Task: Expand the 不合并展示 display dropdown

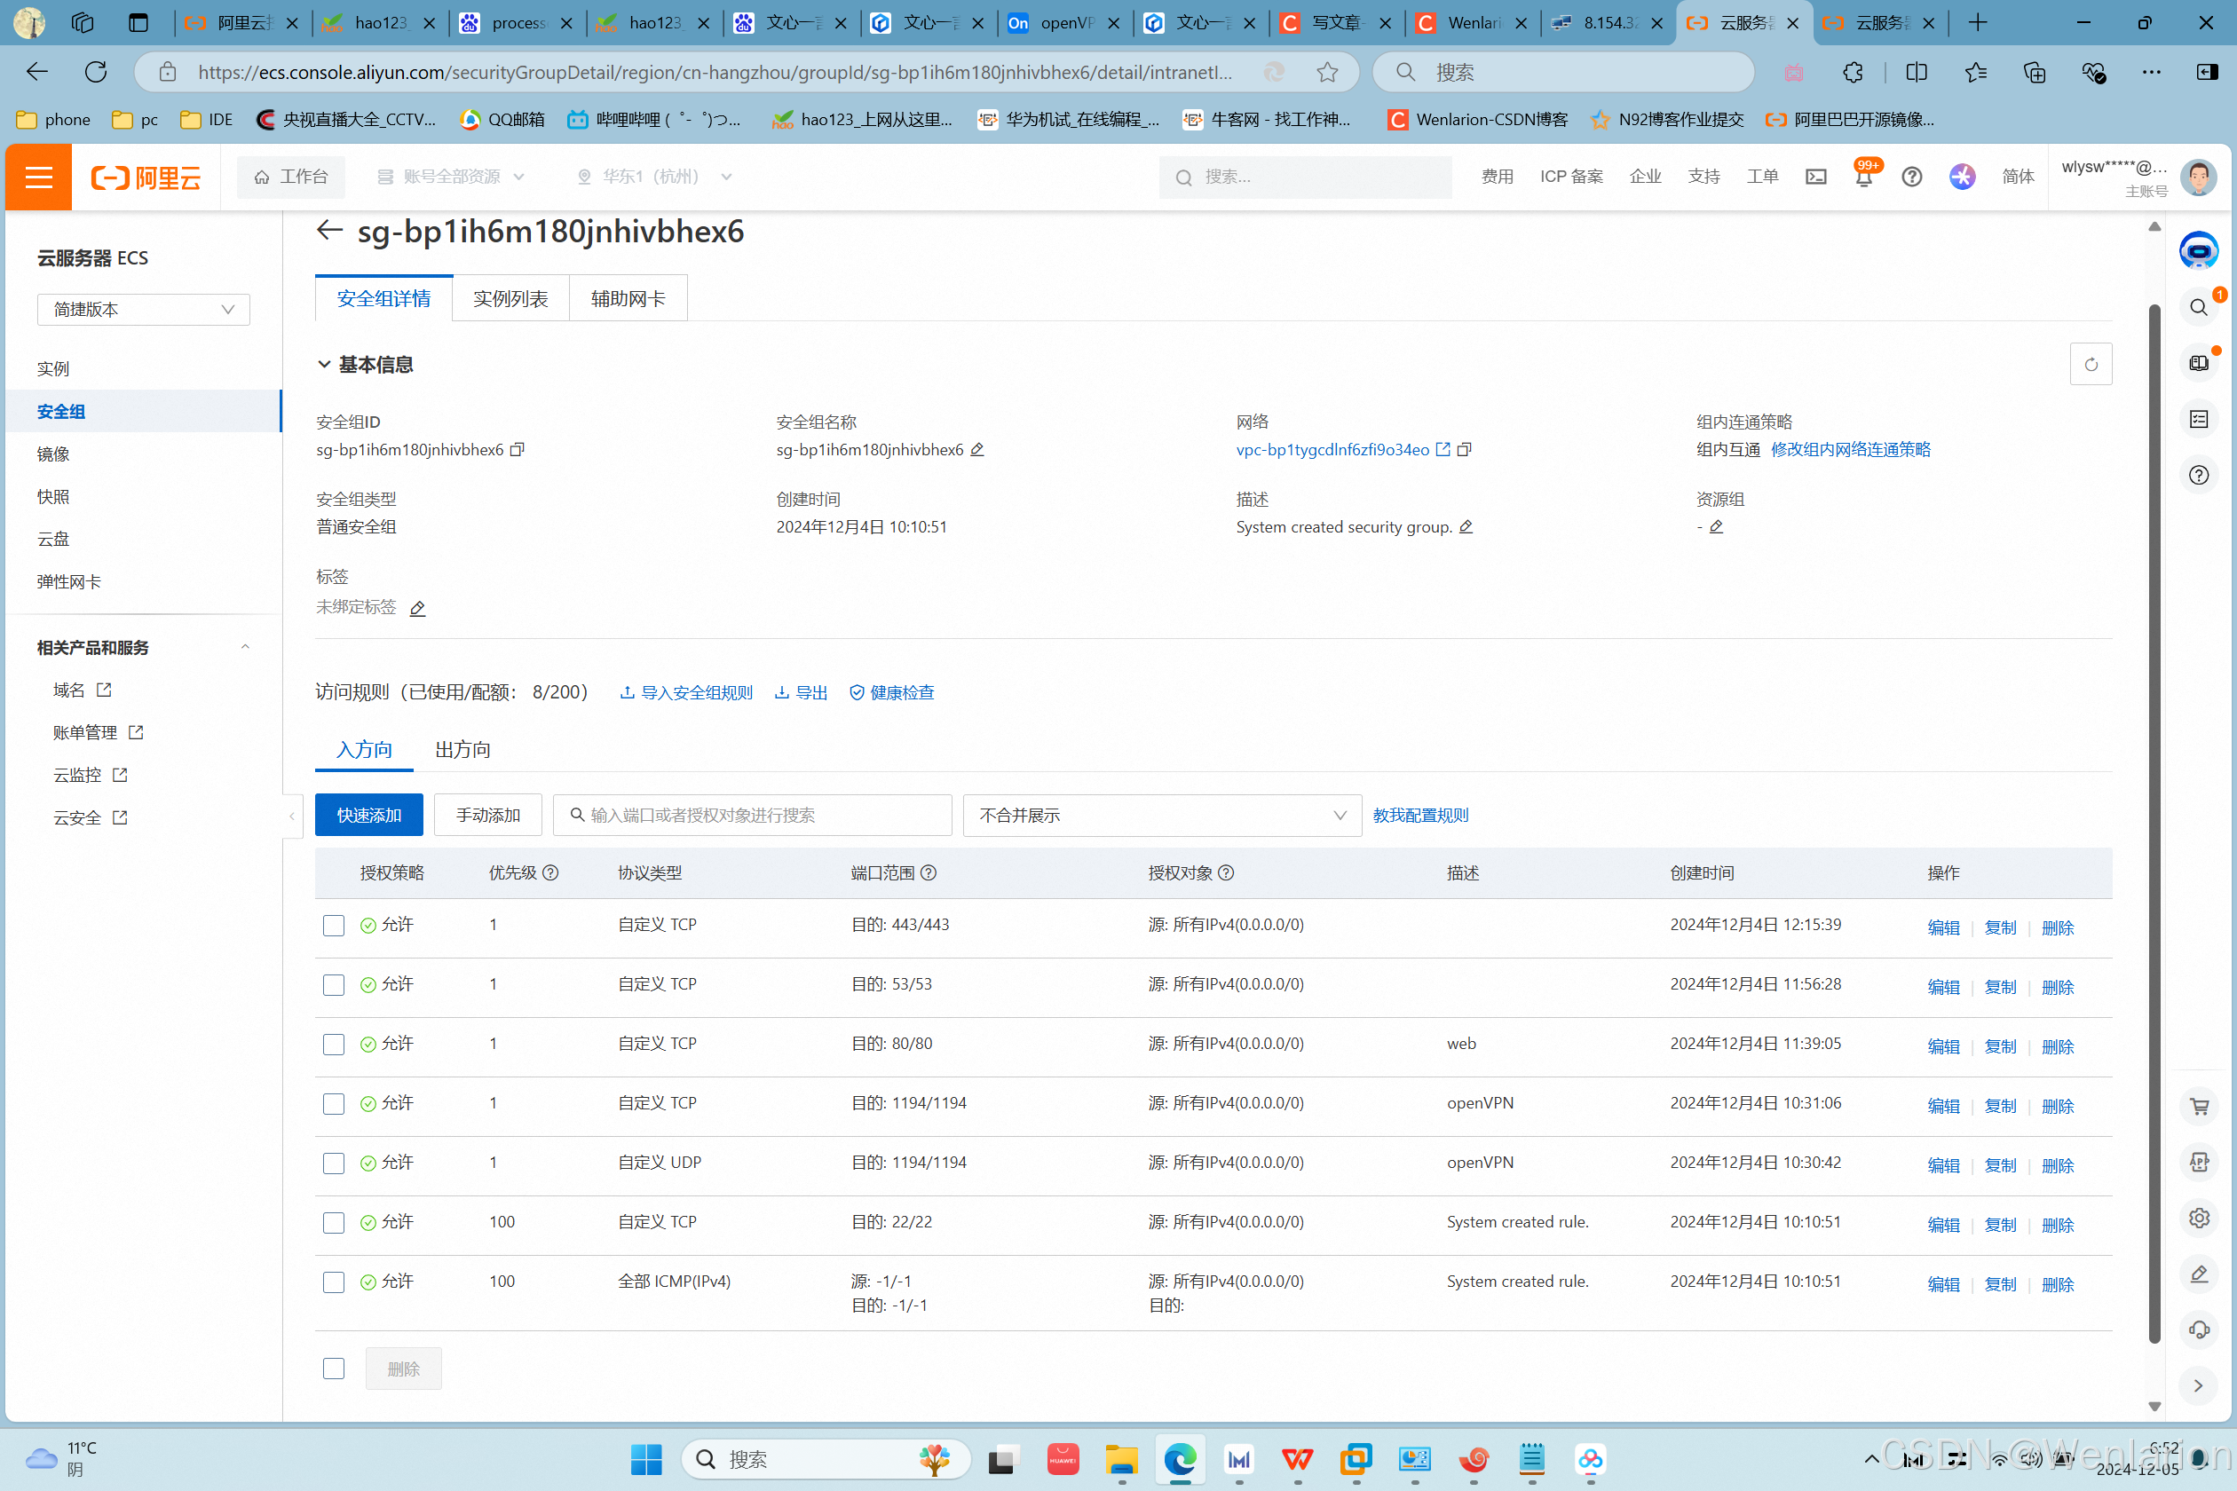Action: point(1161,816)
